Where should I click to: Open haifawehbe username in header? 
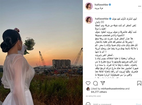[x=101, y=5]
